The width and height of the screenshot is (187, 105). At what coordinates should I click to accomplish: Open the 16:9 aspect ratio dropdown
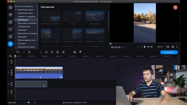click(x=160, y=47)
